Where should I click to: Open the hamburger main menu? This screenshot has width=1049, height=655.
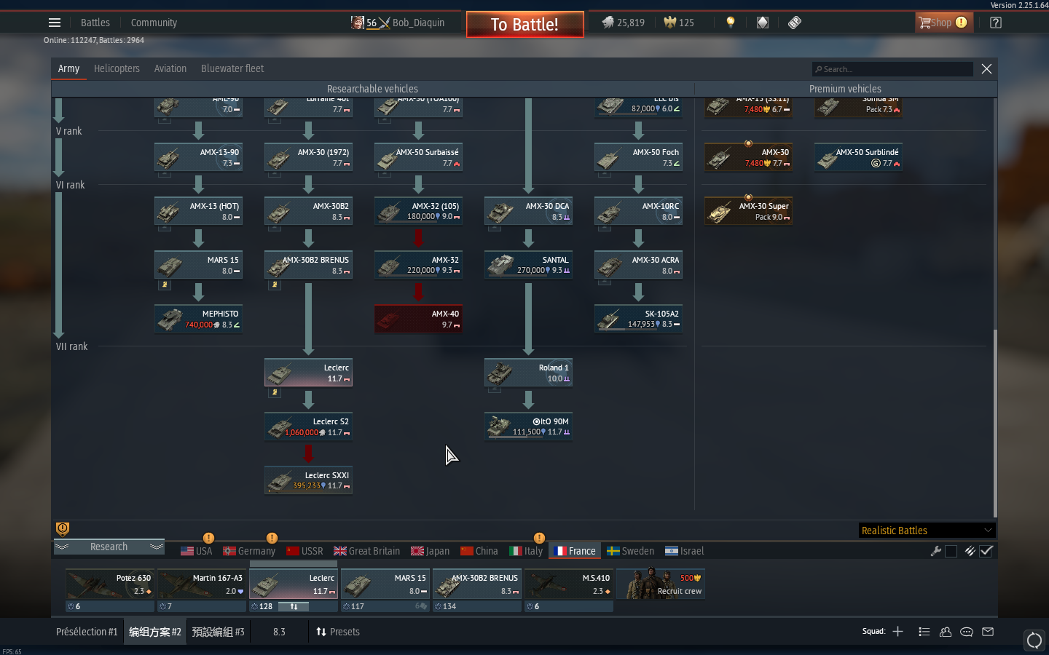[55, 23]
